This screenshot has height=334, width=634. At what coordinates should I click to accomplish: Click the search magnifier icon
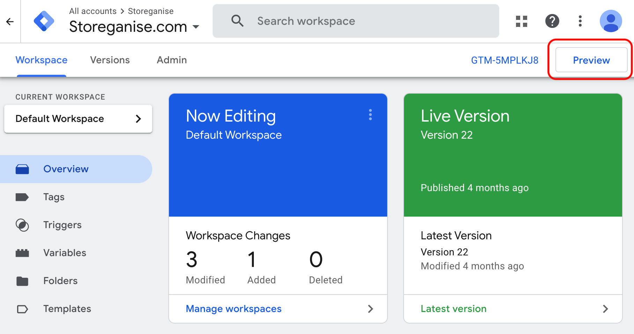pos(237,21)
